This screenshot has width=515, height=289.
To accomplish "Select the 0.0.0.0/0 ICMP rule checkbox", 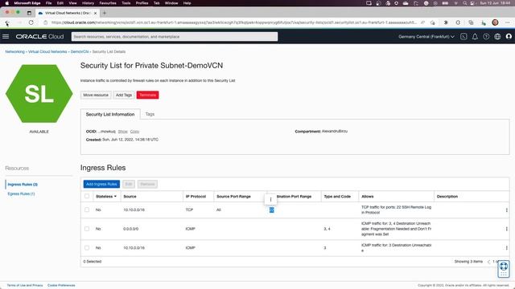I will [87, 229].
